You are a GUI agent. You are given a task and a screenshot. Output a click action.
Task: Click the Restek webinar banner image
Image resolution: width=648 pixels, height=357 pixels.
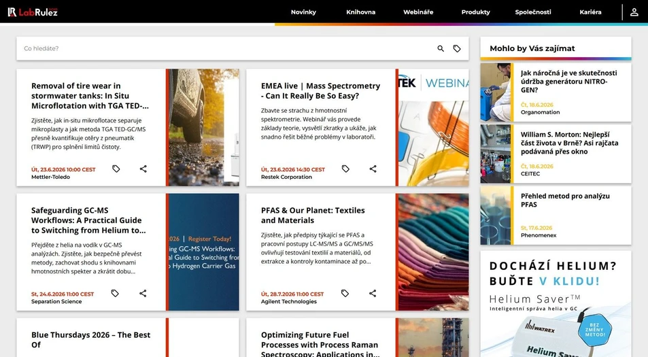click(x=434, y=127)
